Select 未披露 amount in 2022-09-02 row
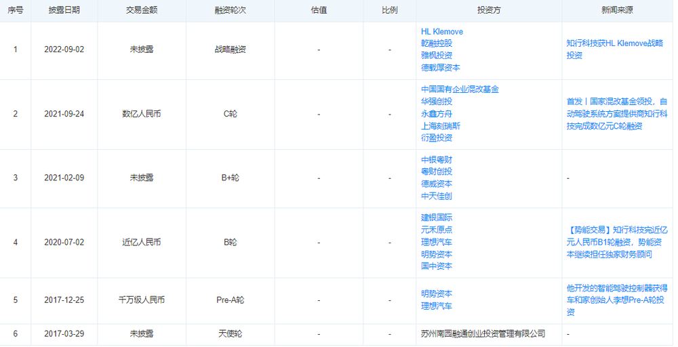Image resolution: width=678 pixels, height=347 pixels. [142, 49]
